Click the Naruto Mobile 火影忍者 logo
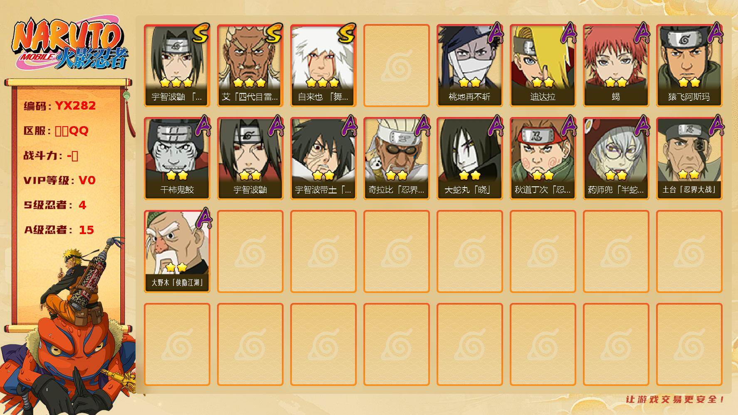The width and height of the screenshot is (738, 415). pos(70,43)
